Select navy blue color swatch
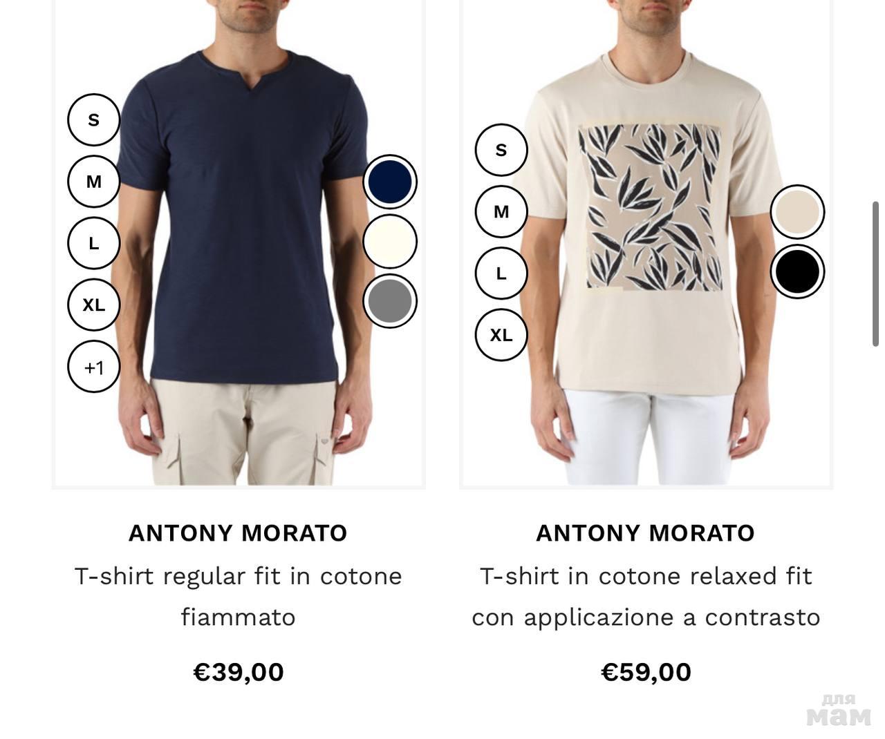The width and height of the screenshot is (885, 739). point(390,182)
